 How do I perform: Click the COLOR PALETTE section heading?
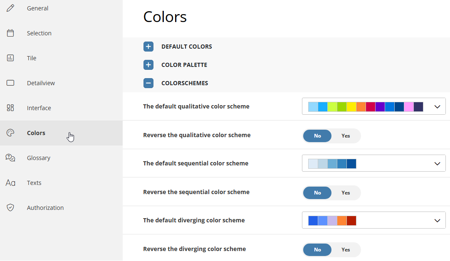184,65
